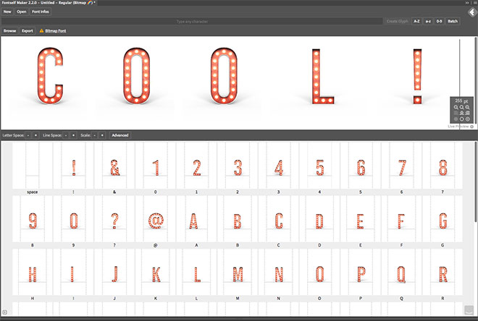This screenshot has height=321, width=478.
Task: Increase the line space with plus
Action: 73,135
